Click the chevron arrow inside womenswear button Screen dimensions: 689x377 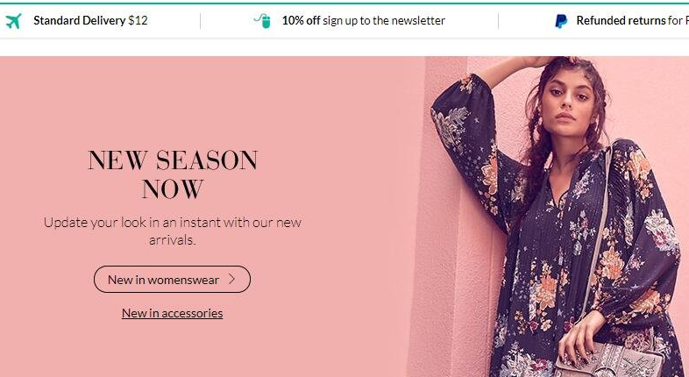232,279
